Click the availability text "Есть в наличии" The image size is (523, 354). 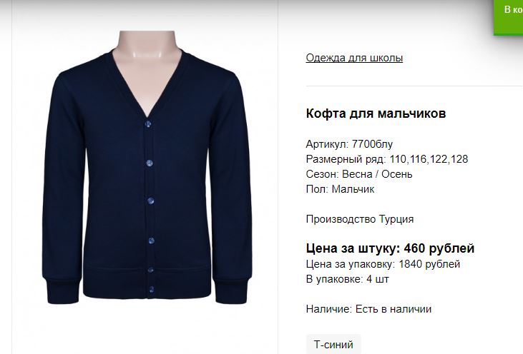tap(394, 309)
